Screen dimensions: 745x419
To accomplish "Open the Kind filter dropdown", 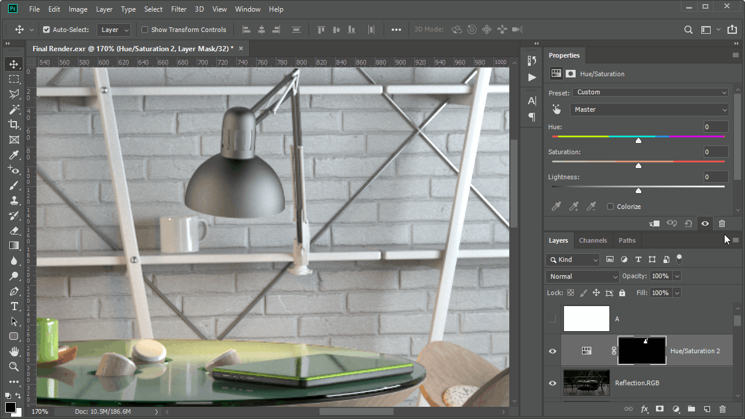I will coord(573,260).
